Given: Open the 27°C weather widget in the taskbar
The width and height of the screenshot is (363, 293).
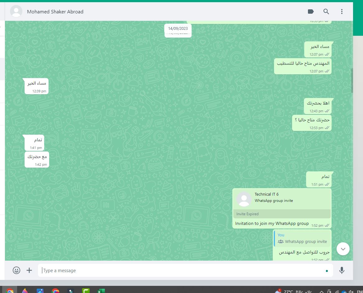Looking at the screenshot, I should 294,291.
